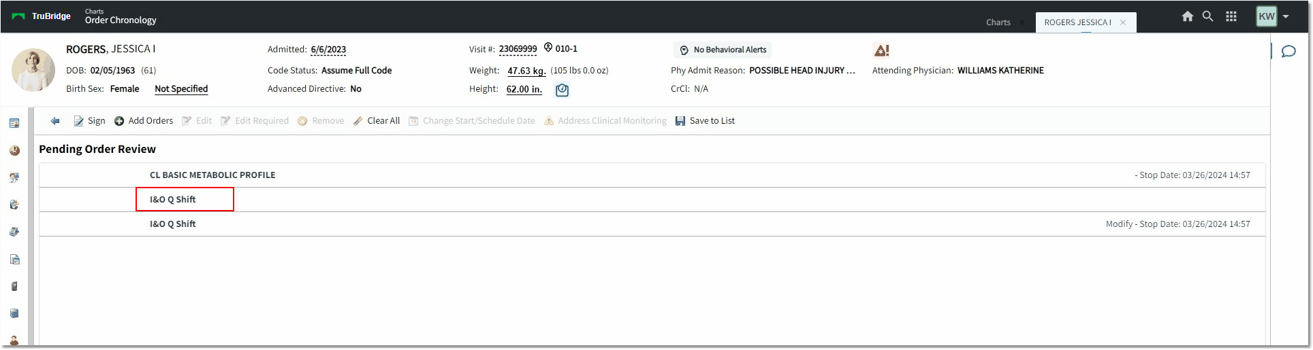Screen dimensions: 1313x350
Task: Select the CL BASIC METABOLIC PROFILE order
Action: click(652, 175)
